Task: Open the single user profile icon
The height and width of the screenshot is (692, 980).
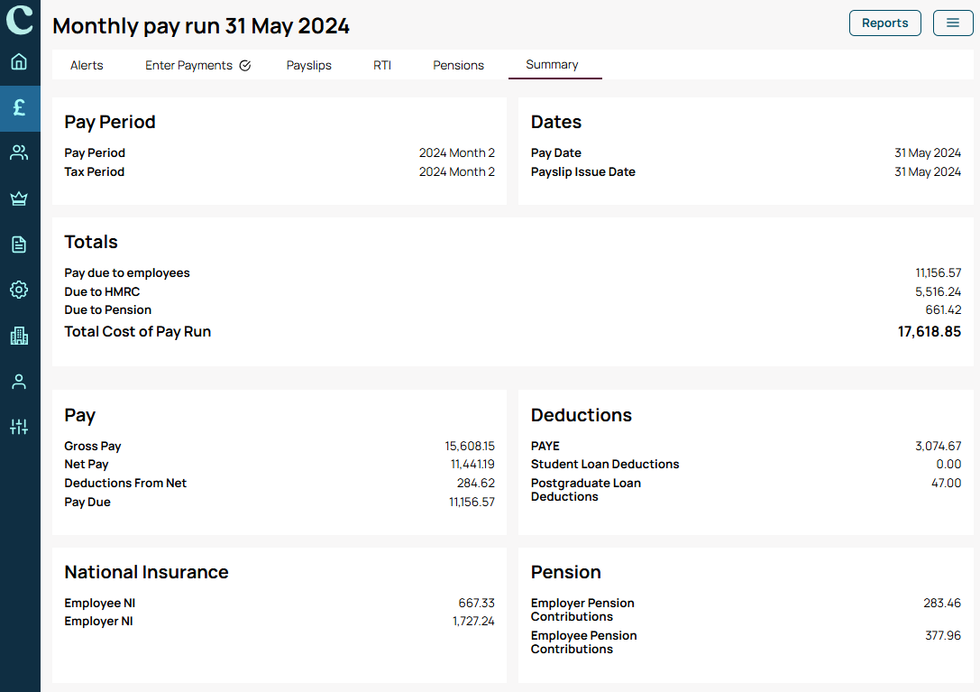Action: pyautogui.click(x=19, y=382)
